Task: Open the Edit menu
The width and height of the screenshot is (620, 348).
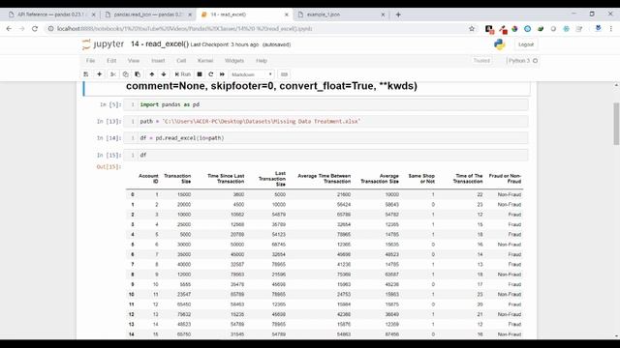Action: point(111,61)
